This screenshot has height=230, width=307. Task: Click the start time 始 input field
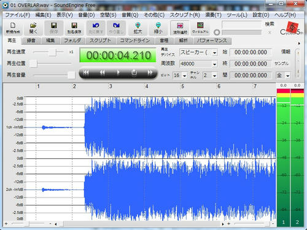[x=251, y=52]
